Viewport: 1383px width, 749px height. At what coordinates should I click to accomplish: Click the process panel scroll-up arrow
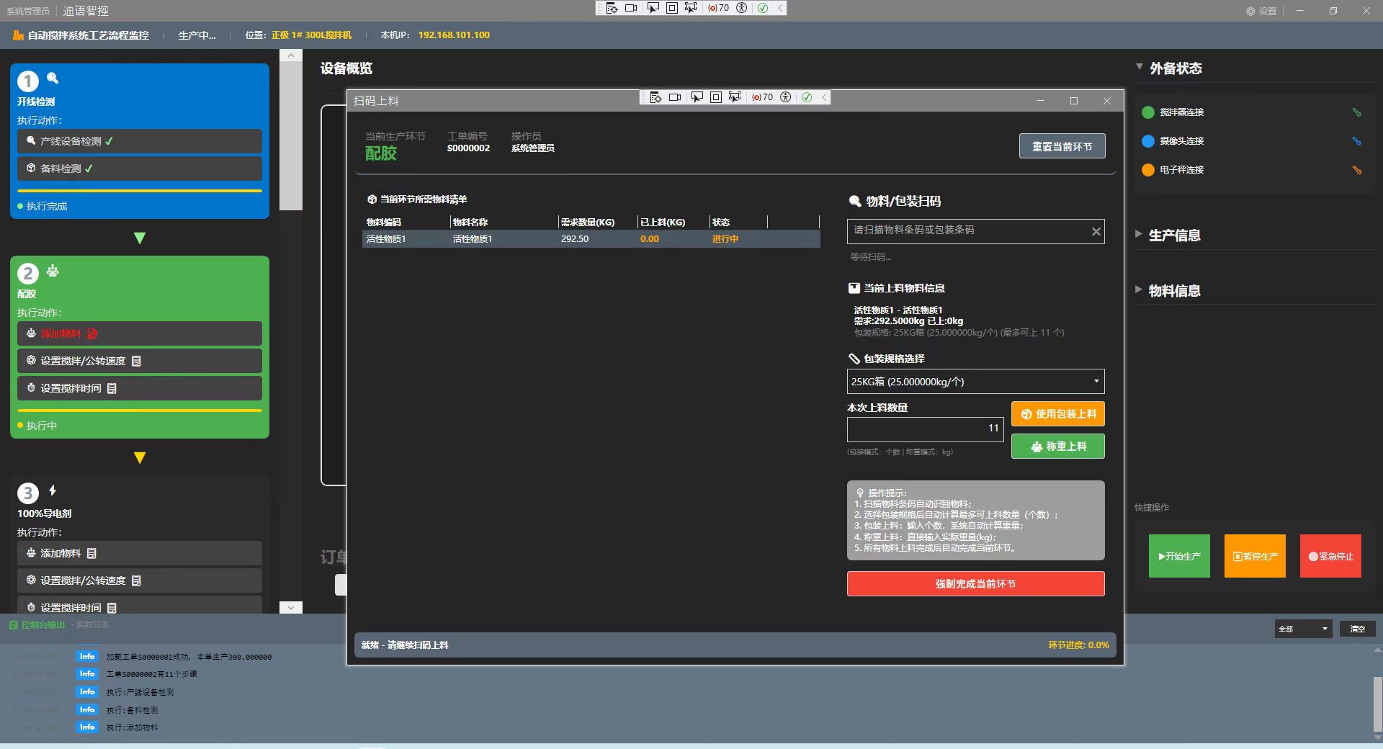click(290, 55)
